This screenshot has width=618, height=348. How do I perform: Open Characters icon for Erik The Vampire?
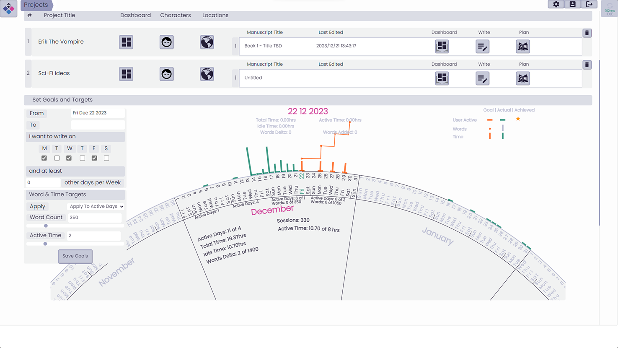point(166,42)
